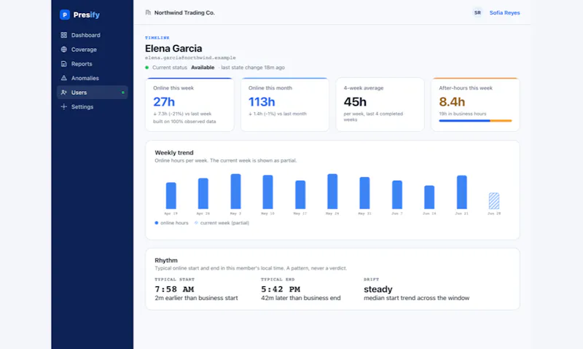Click the Anomalies warning triangle icon
Viewport: 583px width, 349px height.
click(64, 78)
